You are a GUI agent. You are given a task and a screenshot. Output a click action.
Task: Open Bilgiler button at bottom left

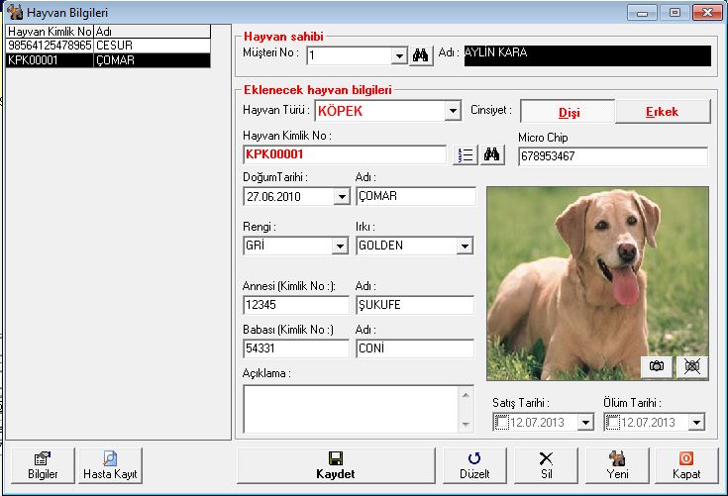click(43, 466)
